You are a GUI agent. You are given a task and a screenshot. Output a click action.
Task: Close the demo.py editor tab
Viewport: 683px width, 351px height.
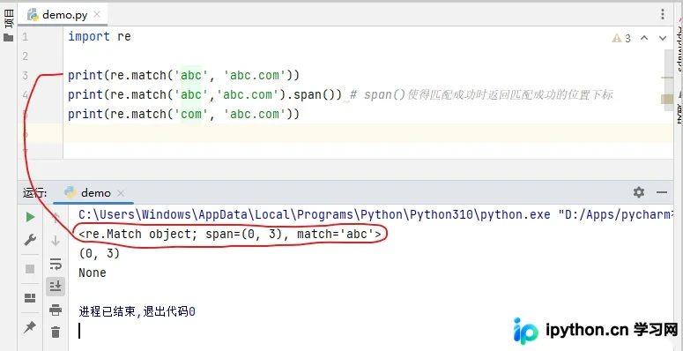(x=97, y=14)
